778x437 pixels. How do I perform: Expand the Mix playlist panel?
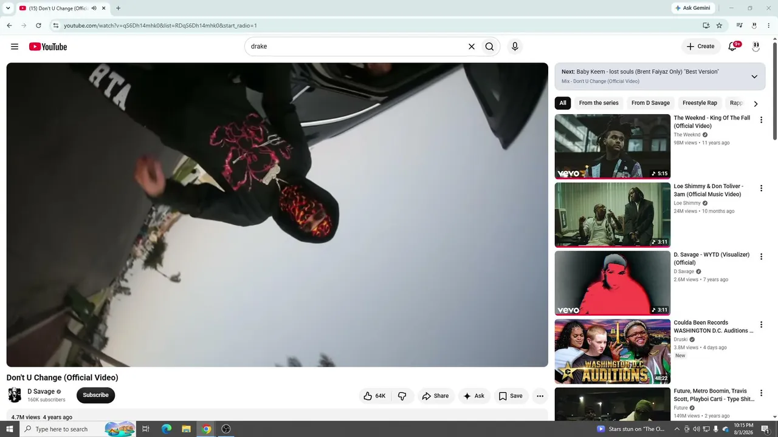pyautogui.click(x=754, y=76)
